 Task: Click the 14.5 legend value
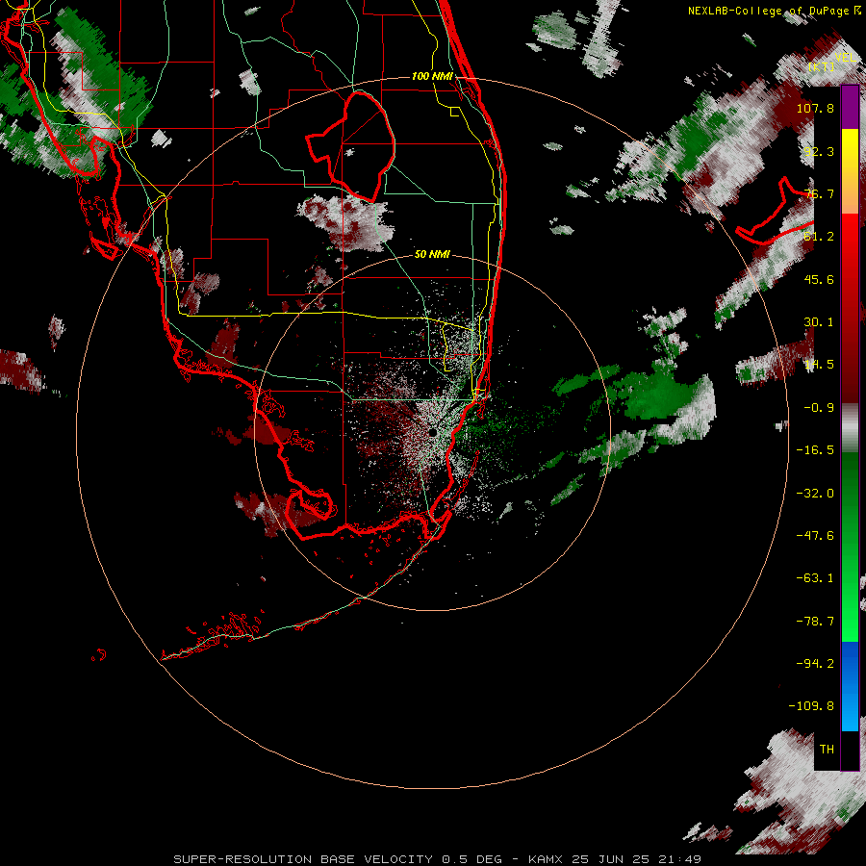[819, 365]
